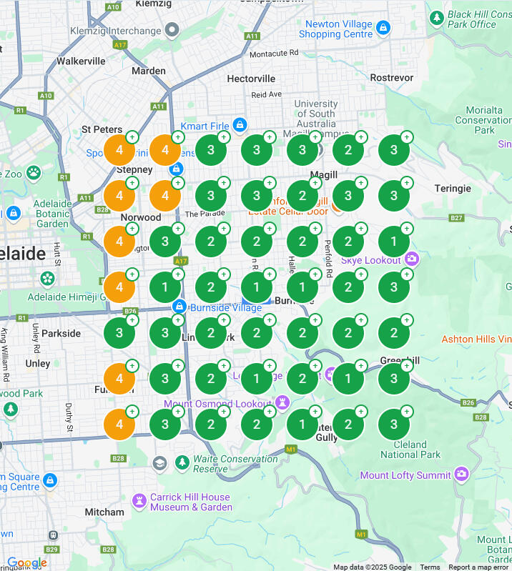Screen dimensions: 512x571
Task: Click the Black Hill Conservation Park tree icon
Action: click(x=436, y=16)
